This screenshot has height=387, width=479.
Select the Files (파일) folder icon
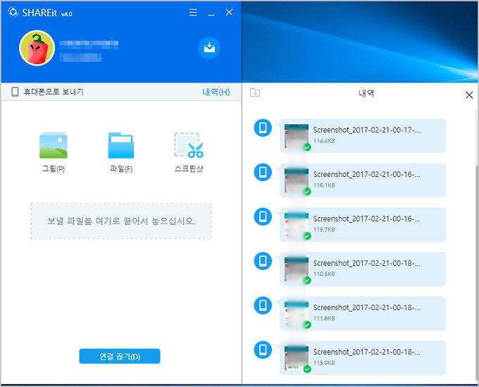tap(120, 145)
